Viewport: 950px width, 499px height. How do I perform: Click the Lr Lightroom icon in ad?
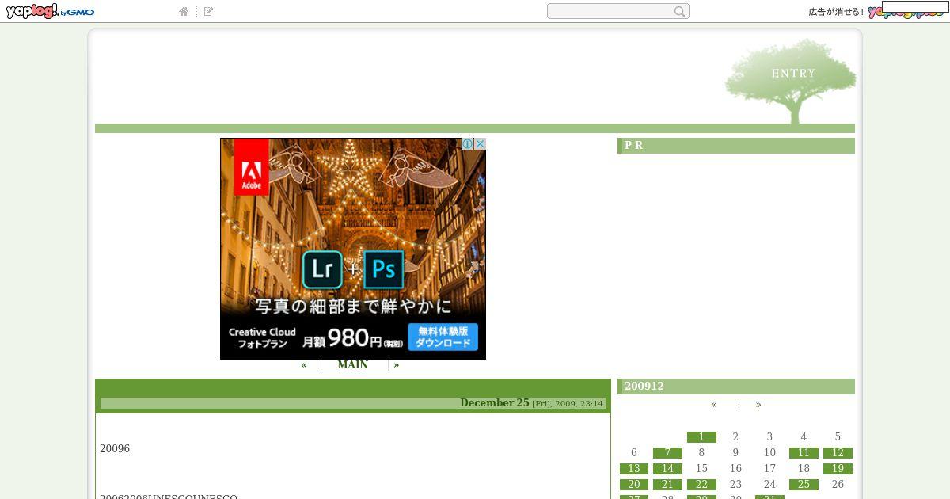click(322, 270)
